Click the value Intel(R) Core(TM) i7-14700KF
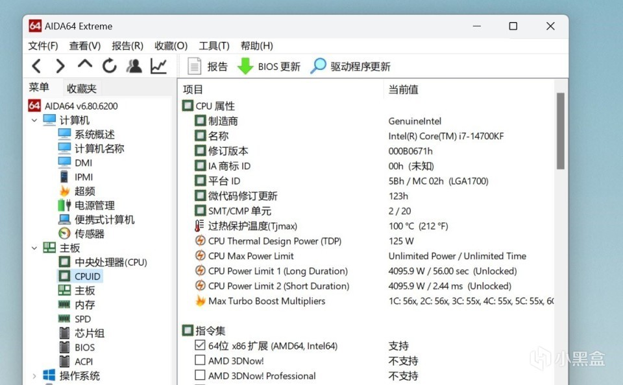The image size is (623, 385). tap(446, 136)
